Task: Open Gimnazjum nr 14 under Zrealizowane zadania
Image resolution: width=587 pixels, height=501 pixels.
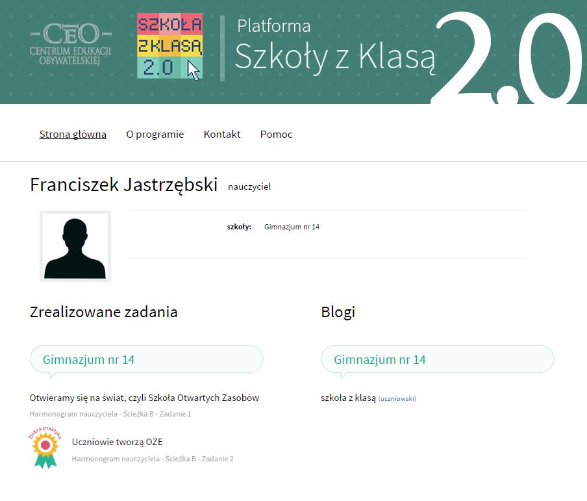Action: point(88,360)
